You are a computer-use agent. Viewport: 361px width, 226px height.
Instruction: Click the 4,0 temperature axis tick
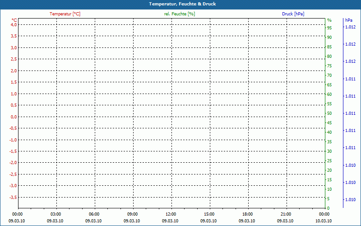[14, 25]
